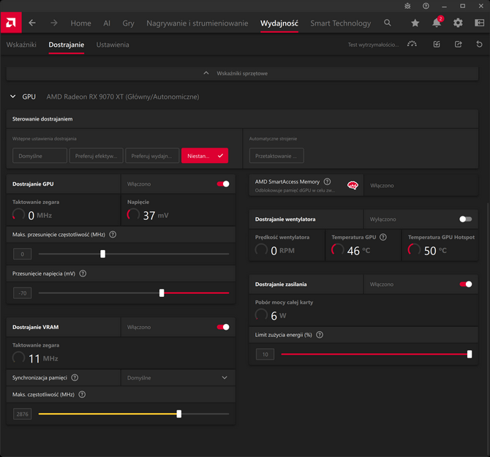Click the frequency offset value field
The height and width of the screenshot is (457, 490).
pos(22,254)
